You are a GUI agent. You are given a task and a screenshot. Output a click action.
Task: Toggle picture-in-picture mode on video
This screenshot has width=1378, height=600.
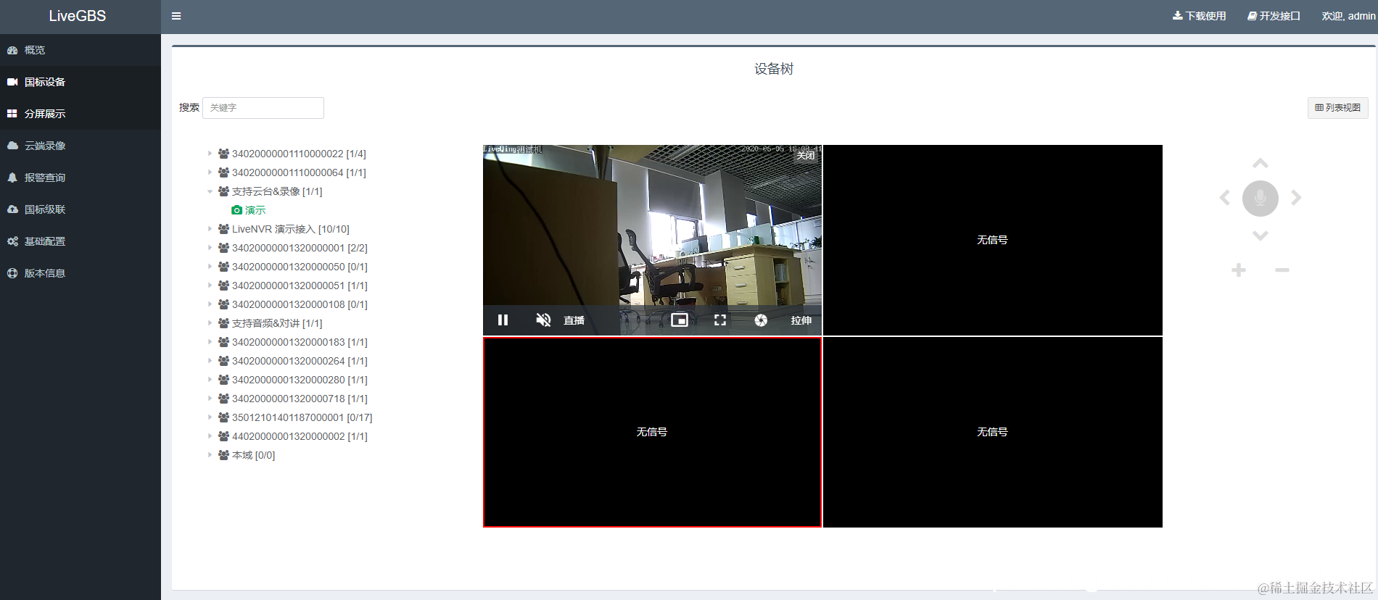(x=680, y=320)
